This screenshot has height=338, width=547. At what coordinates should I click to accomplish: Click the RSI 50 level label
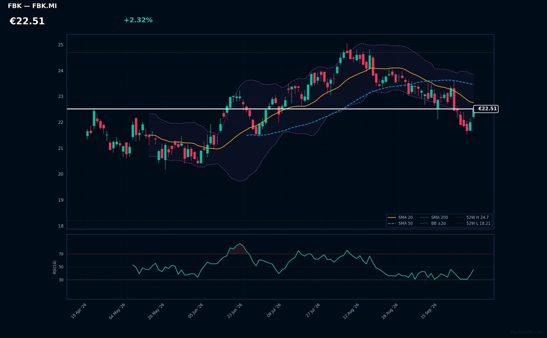coord(61,267)
